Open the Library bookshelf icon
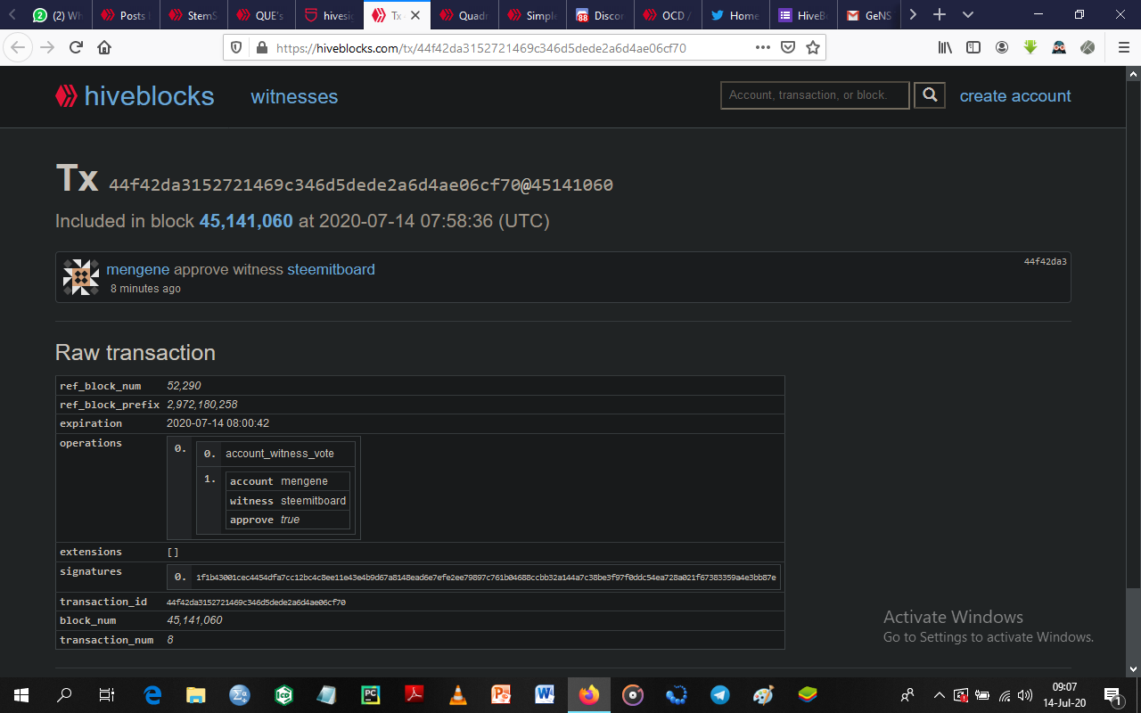This screenshot has height=713, width=1141. (945, 47)
